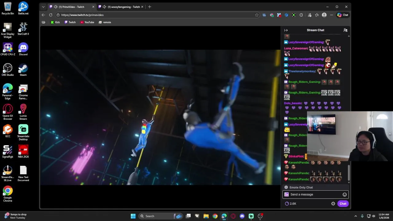Click the leftmost icon in the favorites bar
The width and height of the screenshot is (393, 221).
click(x=43, y=22)
